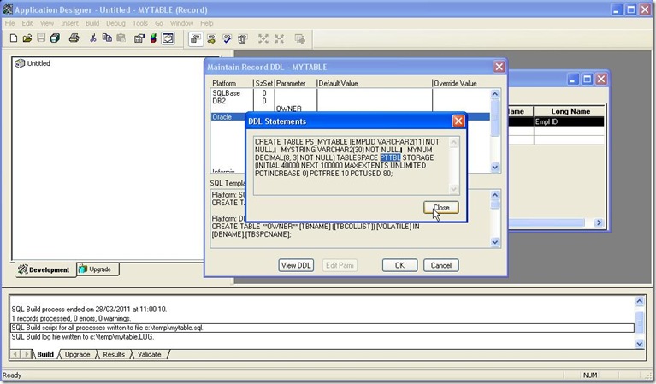Click the Build project toolbar icon
Viewport: 656px width, 384px height.
153,38
